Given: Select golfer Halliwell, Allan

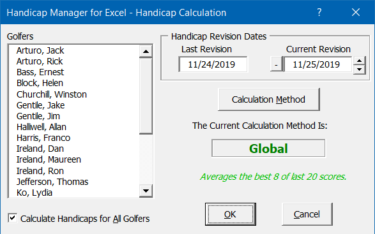Looking at the screenshot, I should pos(74,127).
